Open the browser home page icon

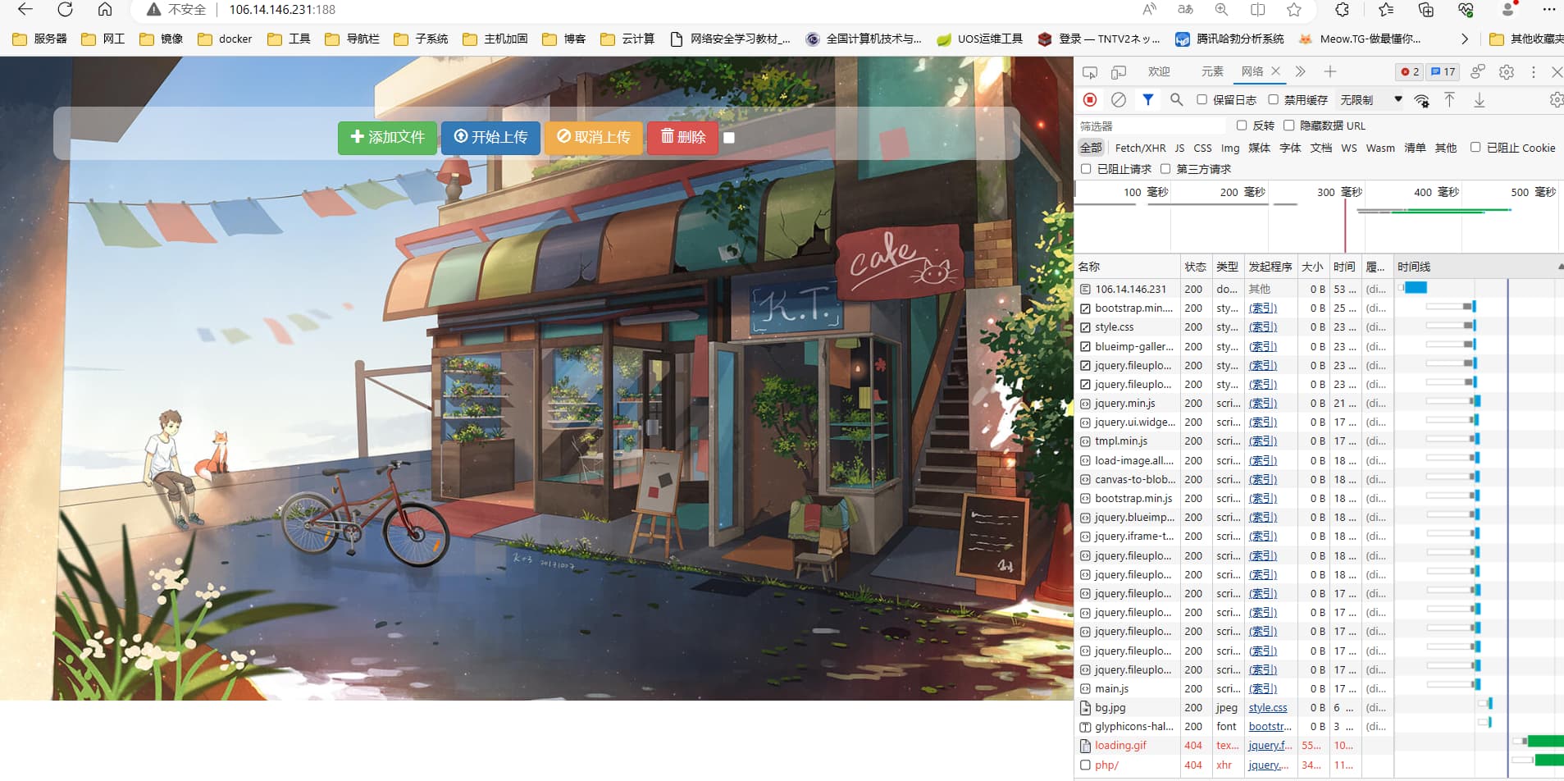(x=104, y=10)
